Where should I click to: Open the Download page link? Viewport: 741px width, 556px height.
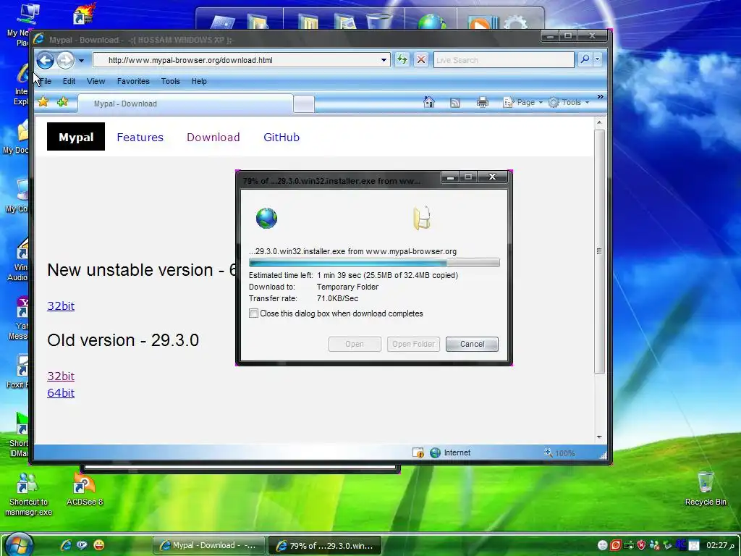click(213, 137)
